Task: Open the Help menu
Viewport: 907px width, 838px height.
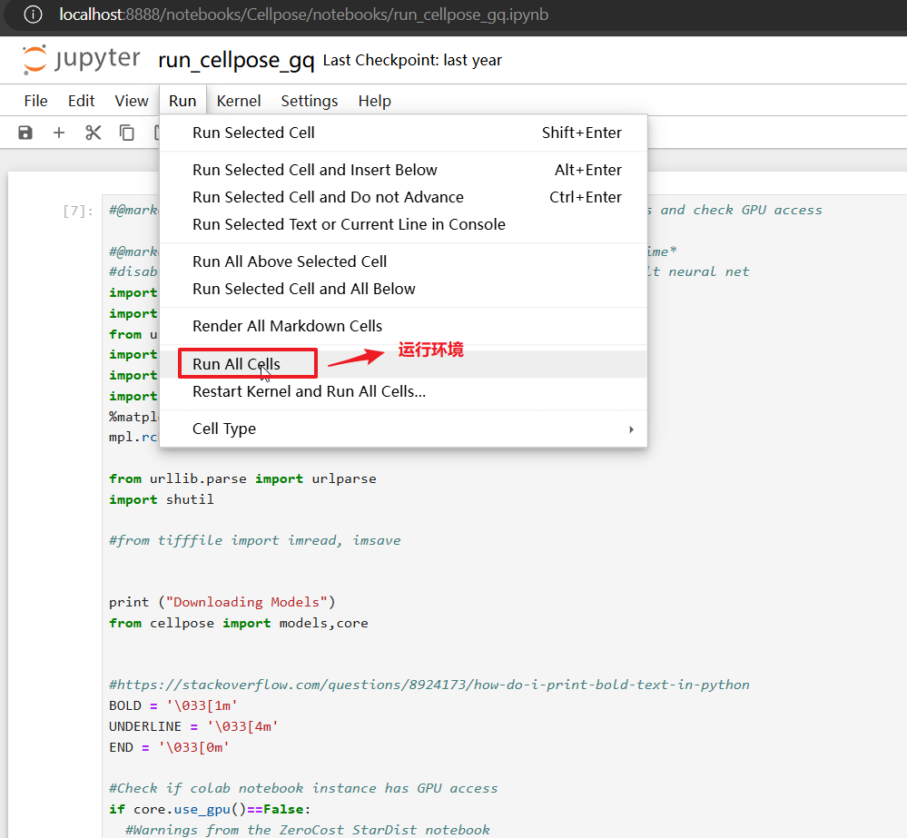Action: click(x=374, y=101)
